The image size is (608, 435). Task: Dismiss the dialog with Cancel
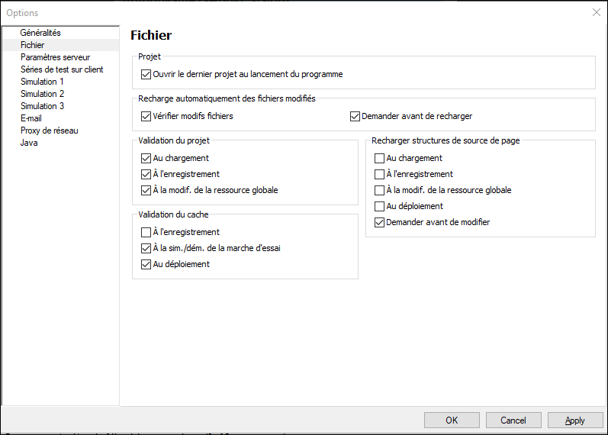[x=513, y=420]
